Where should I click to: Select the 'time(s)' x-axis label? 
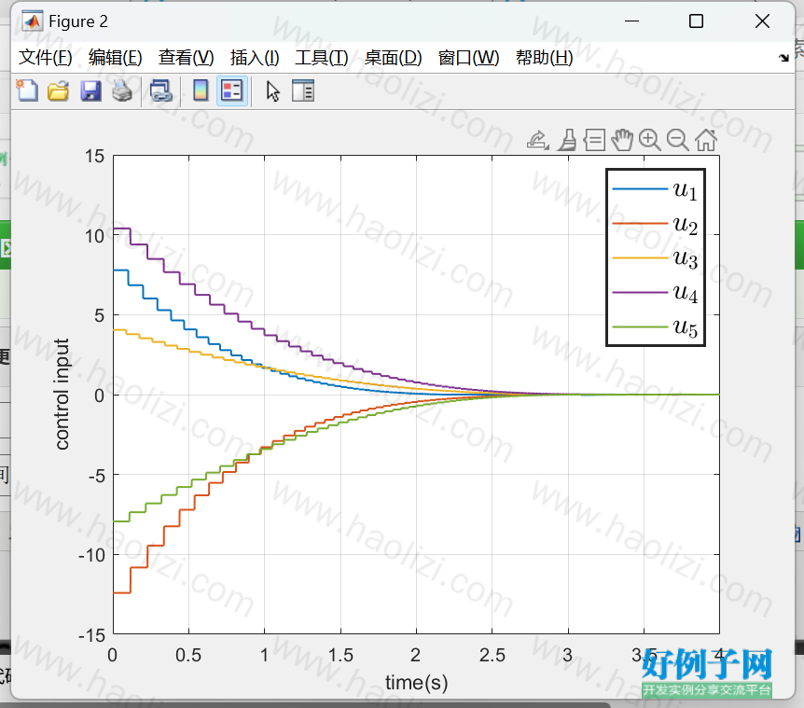tap(416, 683)
